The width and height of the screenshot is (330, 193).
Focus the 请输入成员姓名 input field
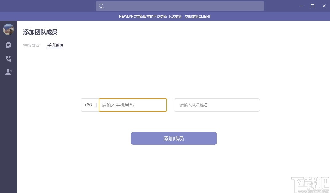(x=217, y=105)
